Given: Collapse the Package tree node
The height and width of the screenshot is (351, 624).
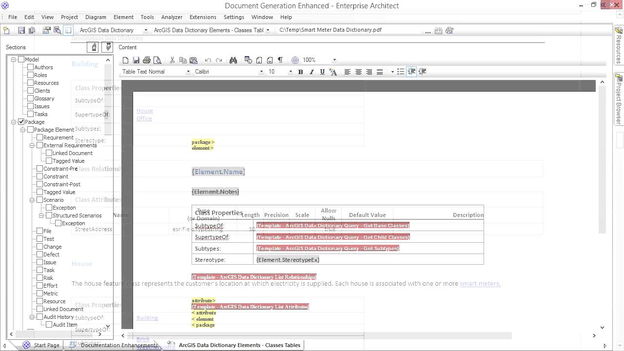Looking at the screenshot, I should (x=14, y=122).
